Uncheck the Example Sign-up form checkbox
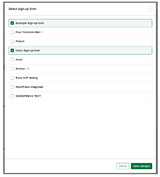The image size is (160, 177). coord(12,23)
